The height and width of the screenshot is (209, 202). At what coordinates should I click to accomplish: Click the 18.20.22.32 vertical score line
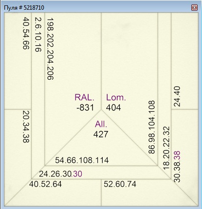point(166,148)
